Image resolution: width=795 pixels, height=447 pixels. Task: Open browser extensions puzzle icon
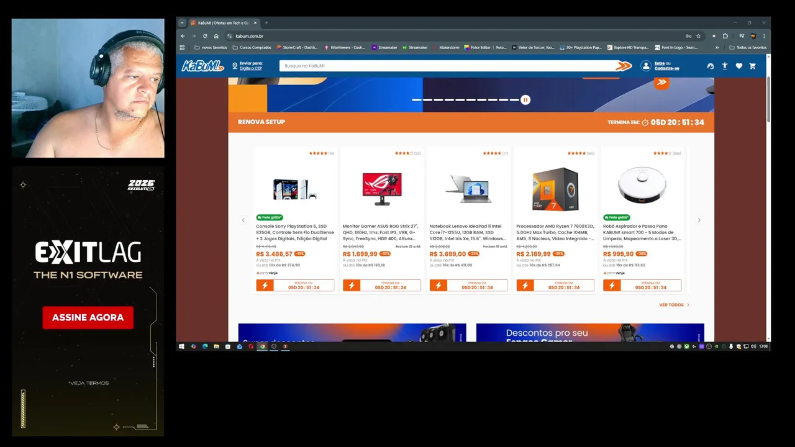coord(725,36)
